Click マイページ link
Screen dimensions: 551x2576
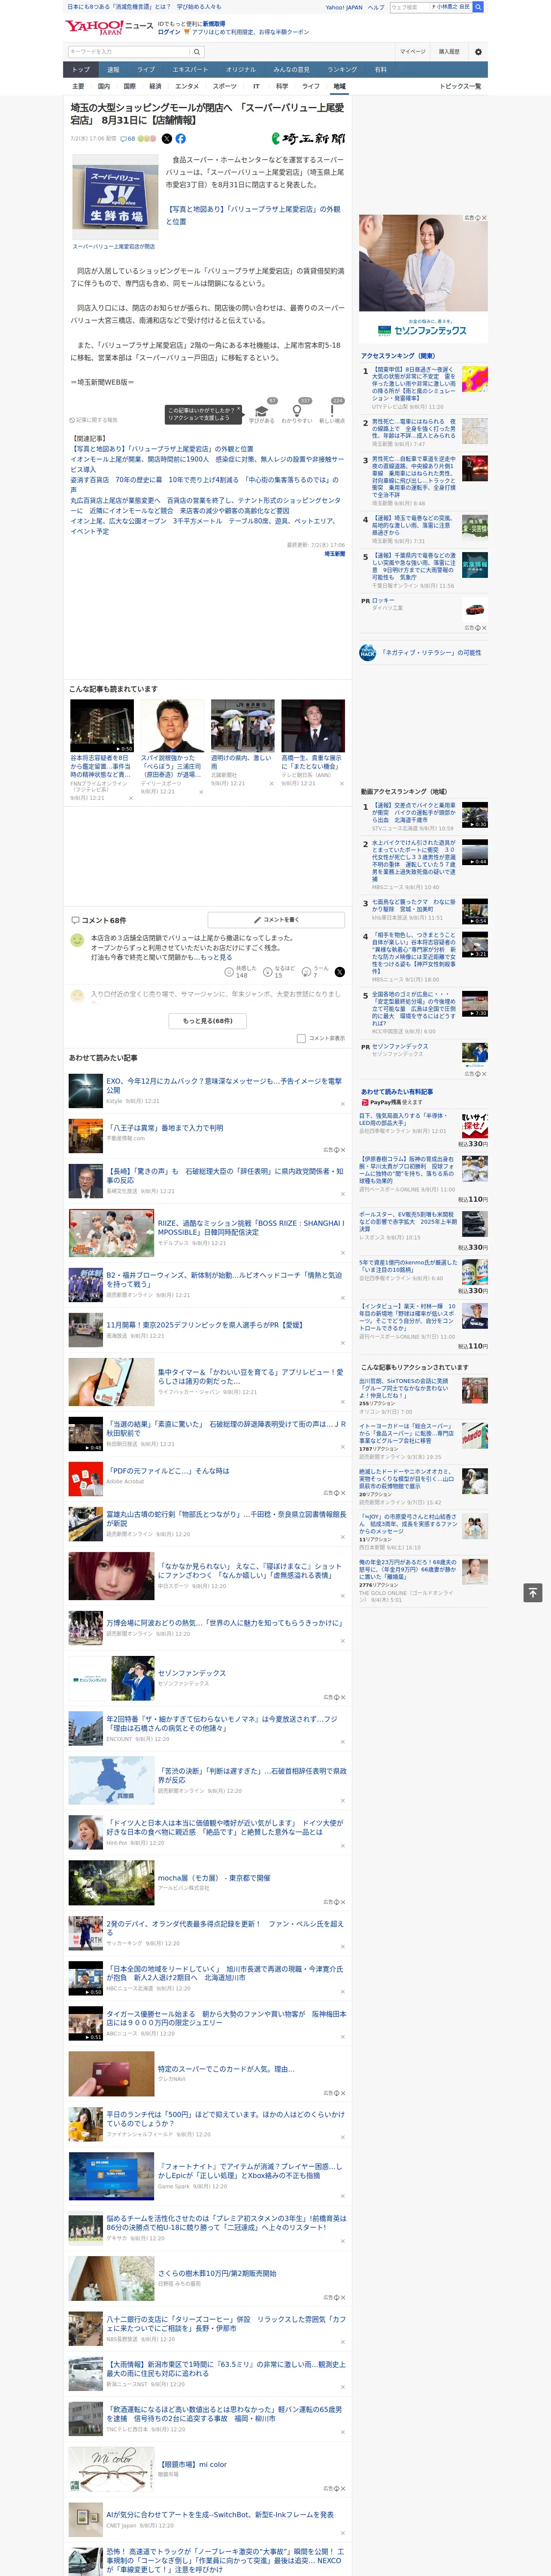click(412, 52)
